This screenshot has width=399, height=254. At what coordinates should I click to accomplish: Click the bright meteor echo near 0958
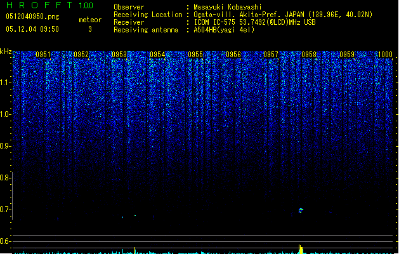pos(301,210)
